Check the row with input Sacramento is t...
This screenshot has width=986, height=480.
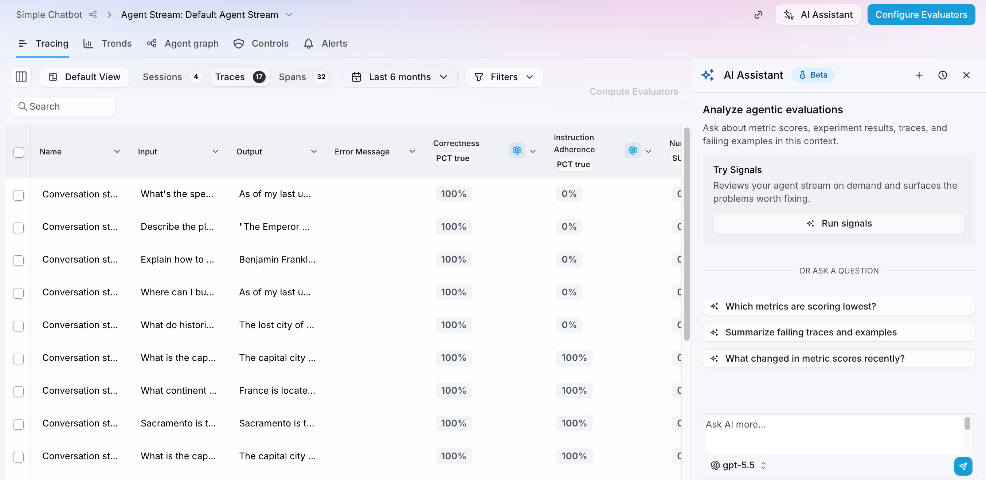tap(18, 424)
